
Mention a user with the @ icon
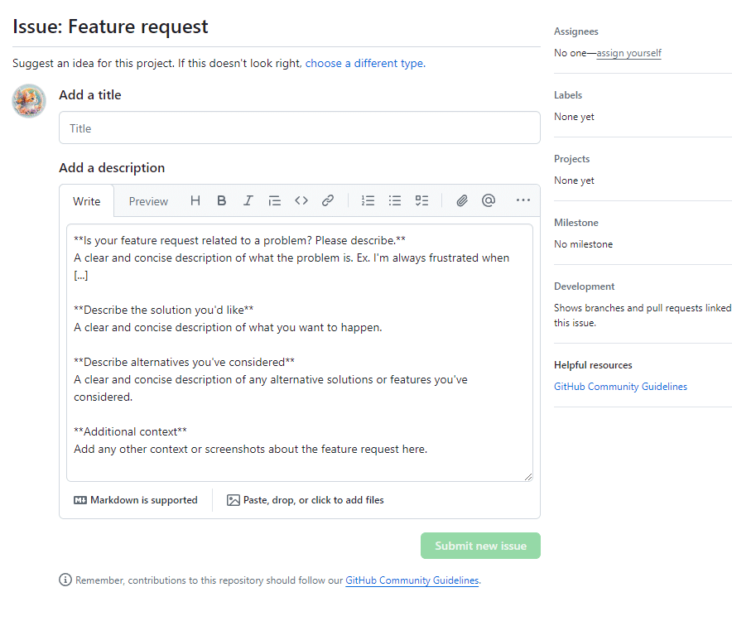click(x=489, y=200)
